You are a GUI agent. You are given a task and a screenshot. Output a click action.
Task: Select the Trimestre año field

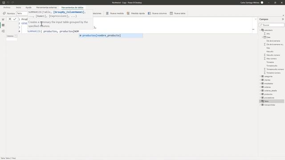click(272, 66)
